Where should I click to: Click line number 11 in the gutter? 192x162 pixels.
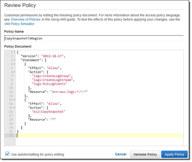point(10,92)
